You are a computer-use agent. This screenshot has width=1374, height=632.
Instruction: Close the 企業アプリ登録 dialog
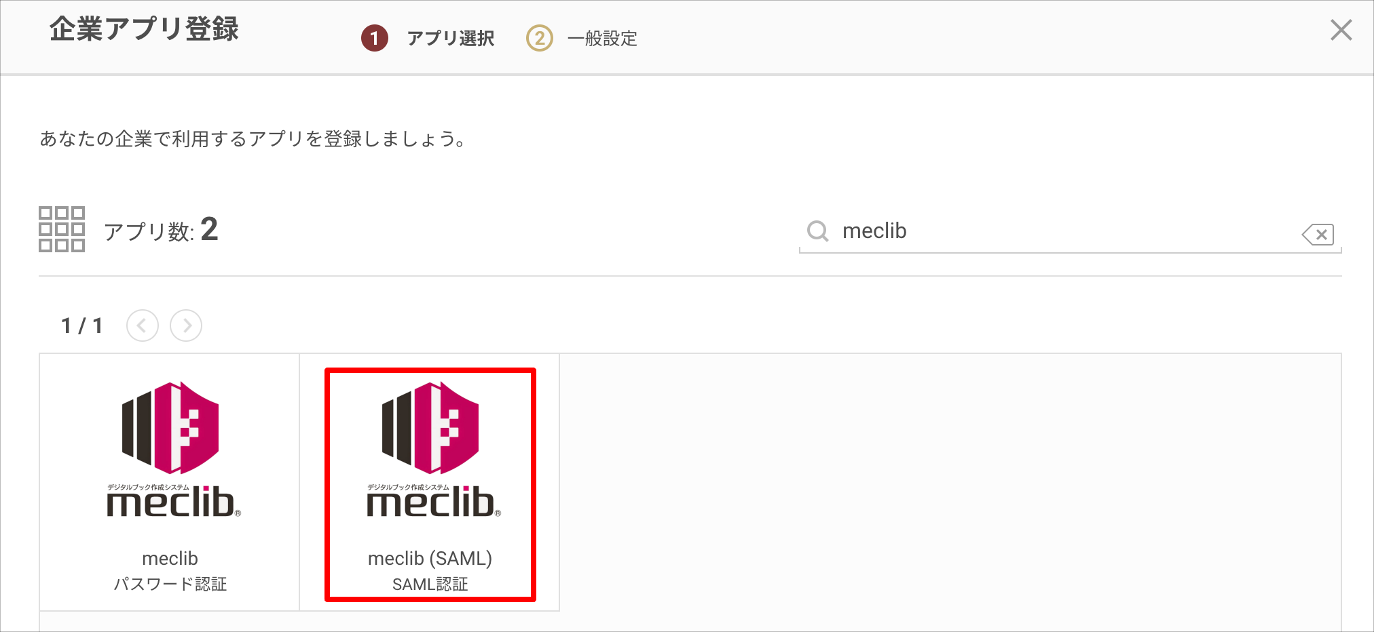click(1341, 30)
